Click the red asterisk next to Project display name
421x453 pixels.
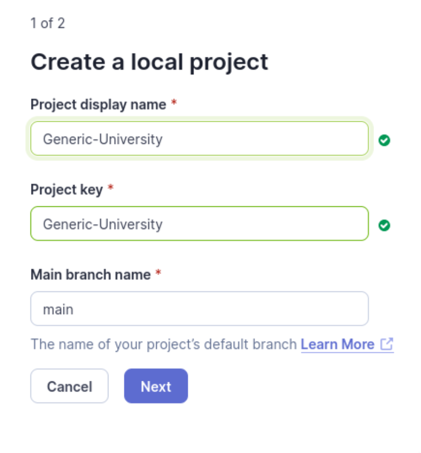click(174, 102)
